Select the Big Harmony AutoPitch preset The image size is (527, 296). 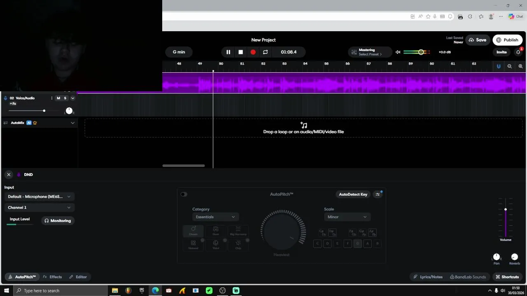238,231
